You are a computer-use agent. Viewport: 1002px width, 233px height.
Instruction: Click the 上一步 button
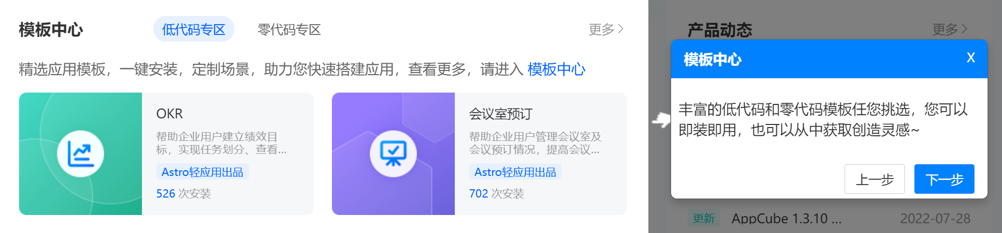pyautogui.click(x=874, y=179)
